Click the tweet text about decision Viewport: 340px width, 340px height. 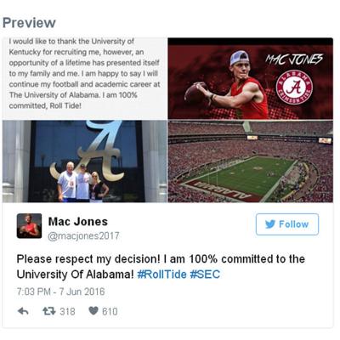point(161,267)
